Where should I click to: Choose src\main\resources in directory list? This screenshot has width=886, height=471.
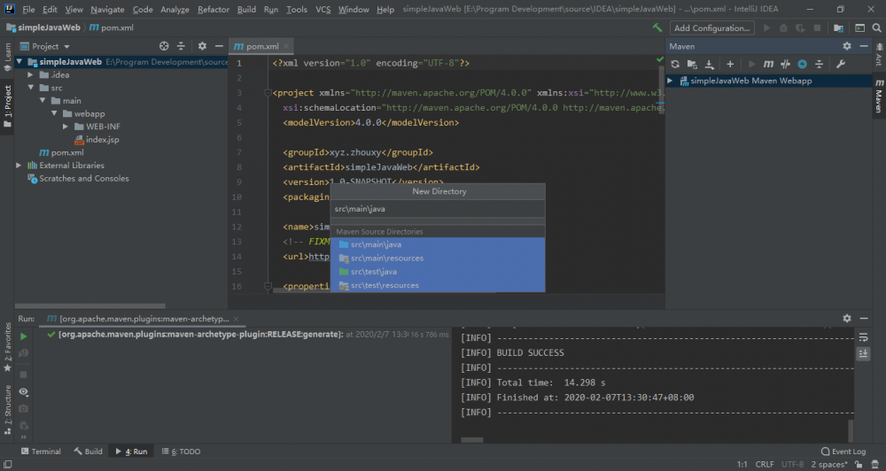438,259
